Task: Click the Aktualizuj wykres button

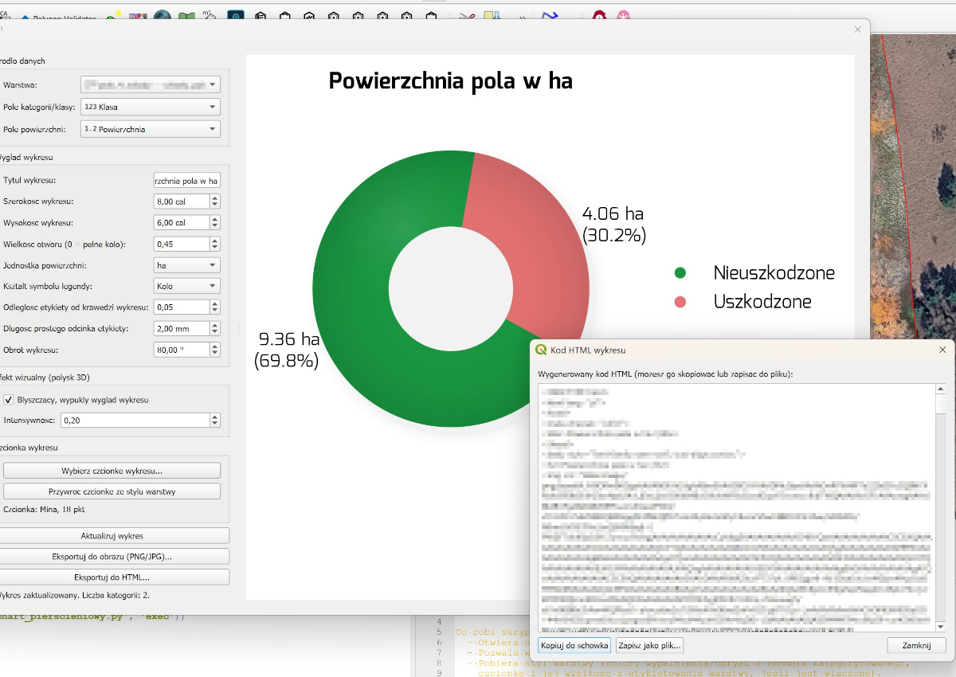Action: pos(112,536)
